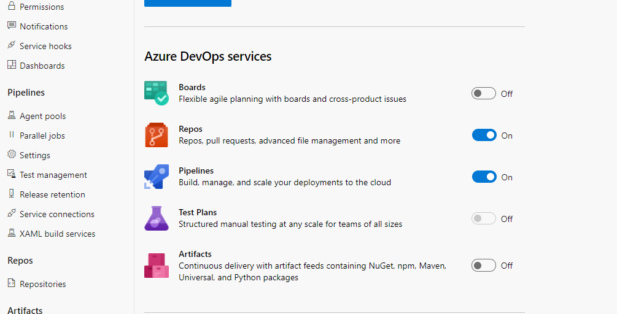Image resolution: width=617 pixels, height=314 pixels.
Task: Open Dashboards settings page
Action: click(42, 66)
